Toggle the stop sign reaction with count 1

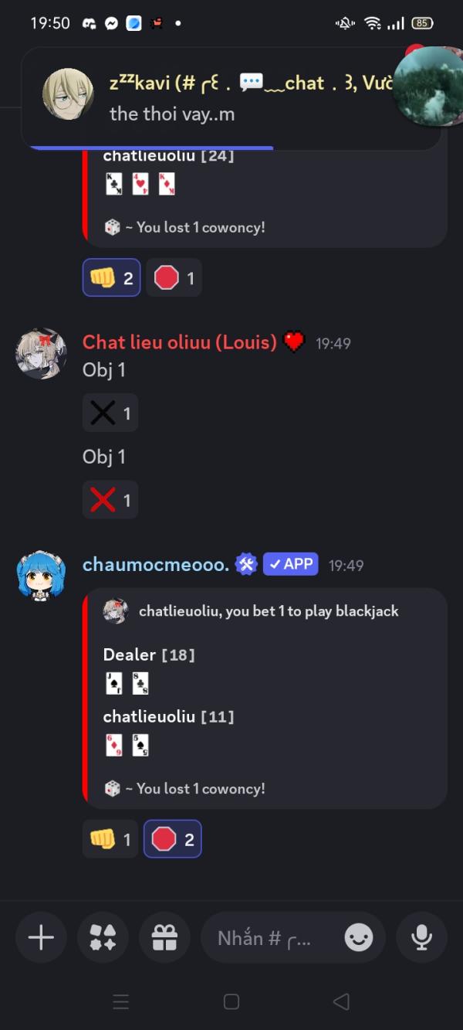pyautogui.click(x=174, y=277)
